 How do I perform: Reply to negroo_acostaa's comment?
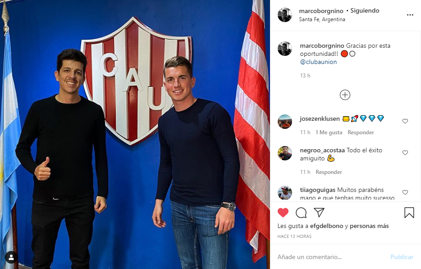pos(329,172)
